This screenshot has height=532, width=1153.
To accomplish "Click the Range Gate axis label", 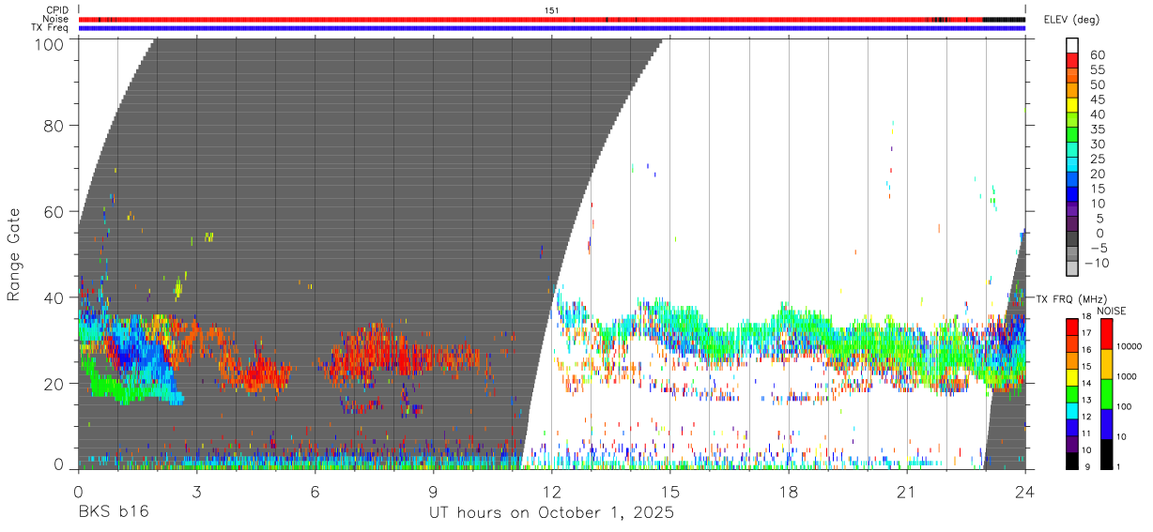I will [14, 253].
